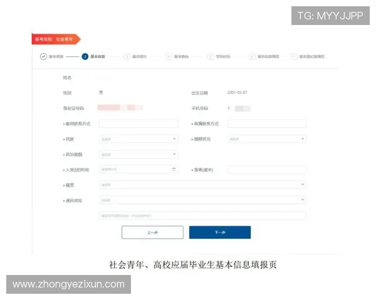376x300 pixels.
Task: Click the step 3 circle icon
Action: (x=127, y=56)
